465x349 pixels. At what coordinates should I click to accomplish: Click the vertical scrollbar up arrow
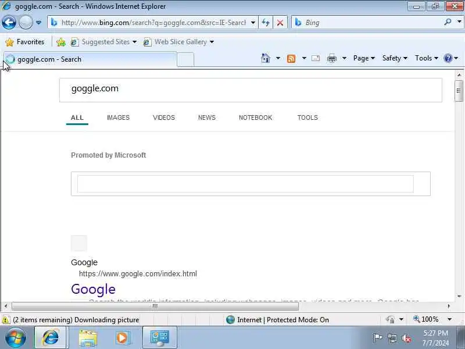tap(459, 75)
